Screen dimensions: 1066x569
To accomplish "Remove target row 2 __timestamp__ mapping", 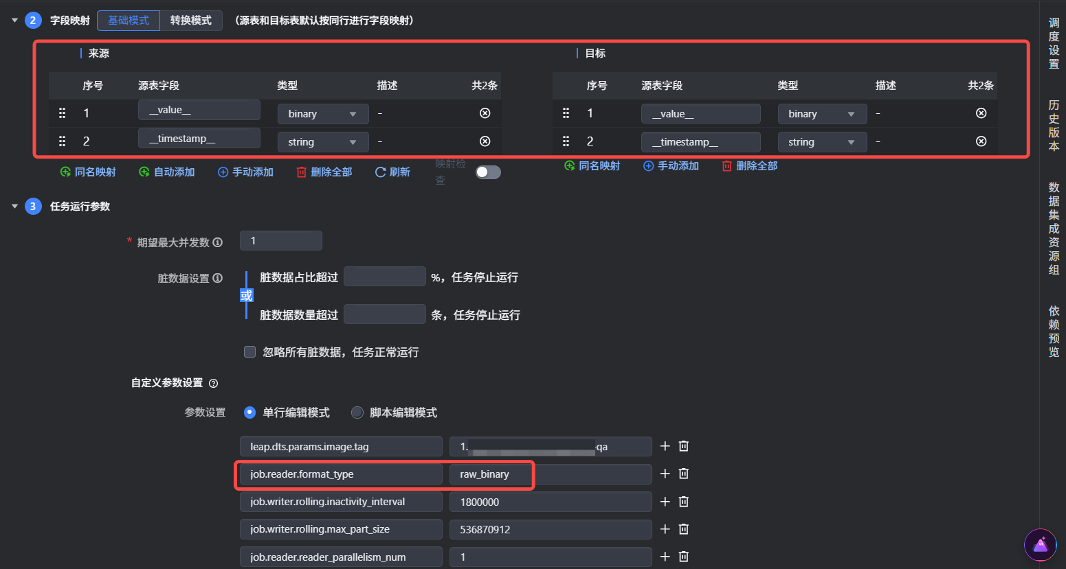I will [981, 141].
